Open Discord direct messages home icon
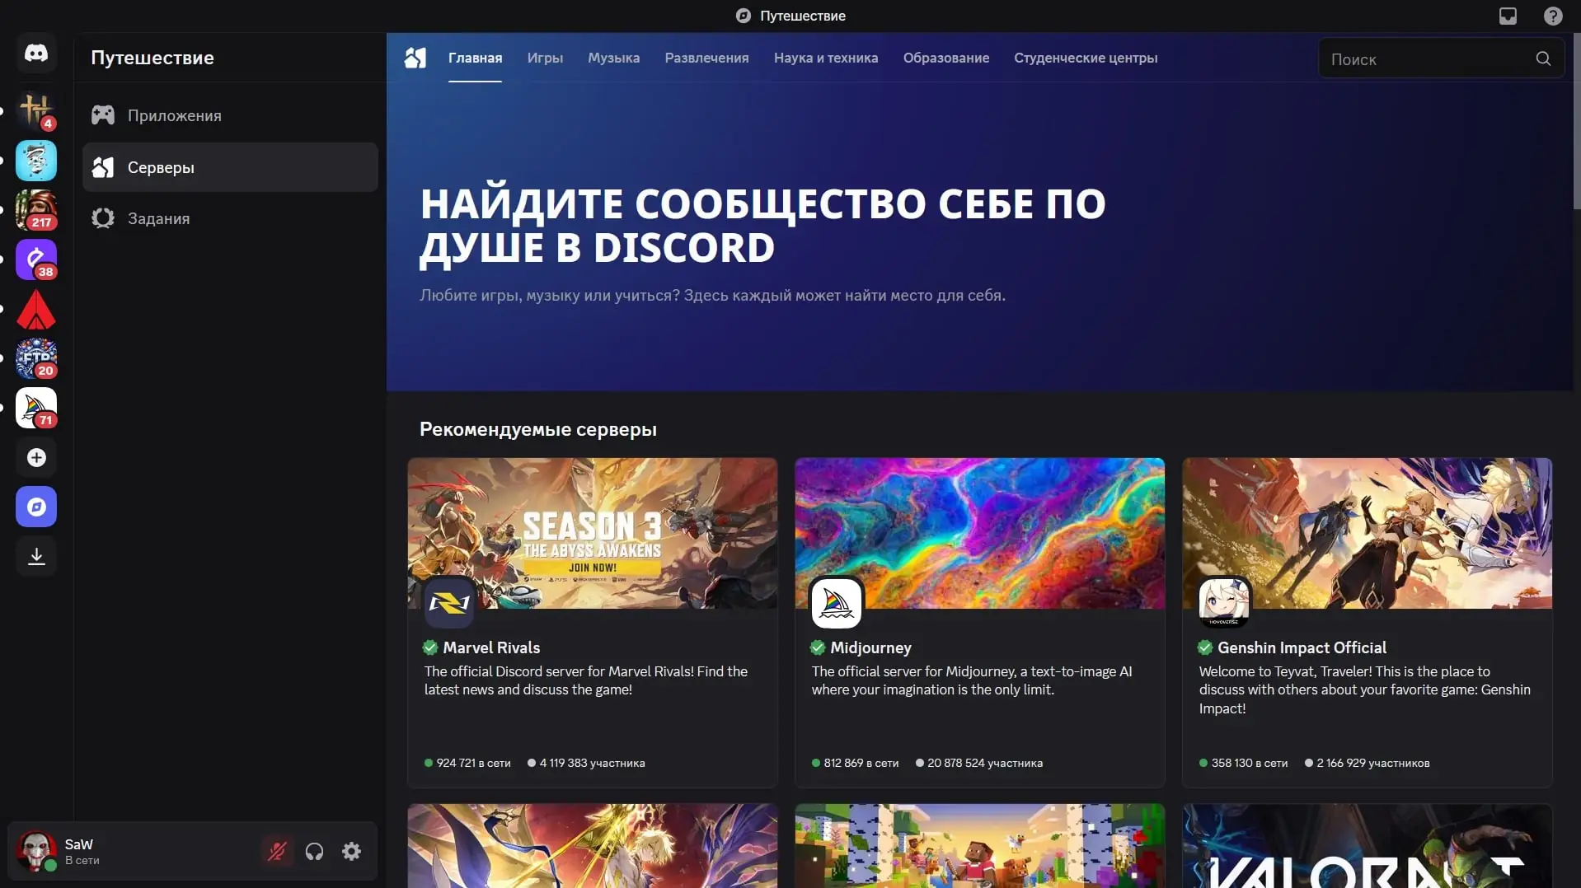Viewport: 1581px width, 888px height. pos(36,54)
